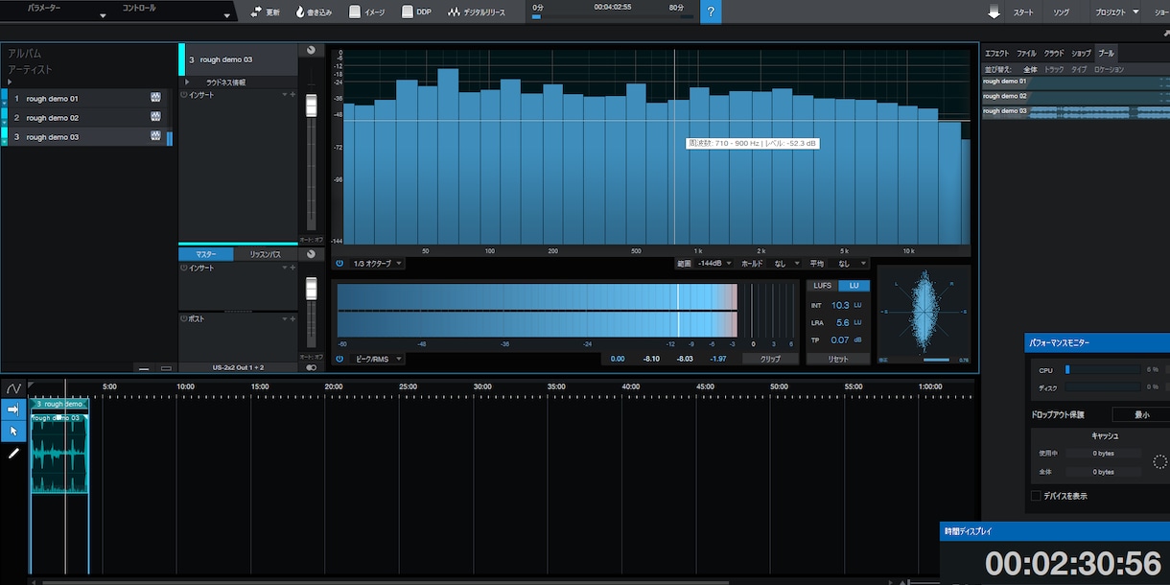The image size is (1170, 585).
Task: Switch to the ファイル browser tab
Action: pyautogui.click(x=1026, y=54)
